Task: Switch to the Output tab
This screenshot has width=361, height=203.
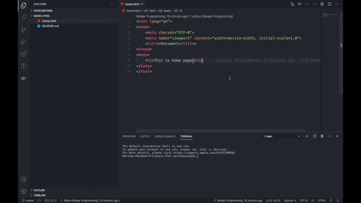Action: point(145,136)
